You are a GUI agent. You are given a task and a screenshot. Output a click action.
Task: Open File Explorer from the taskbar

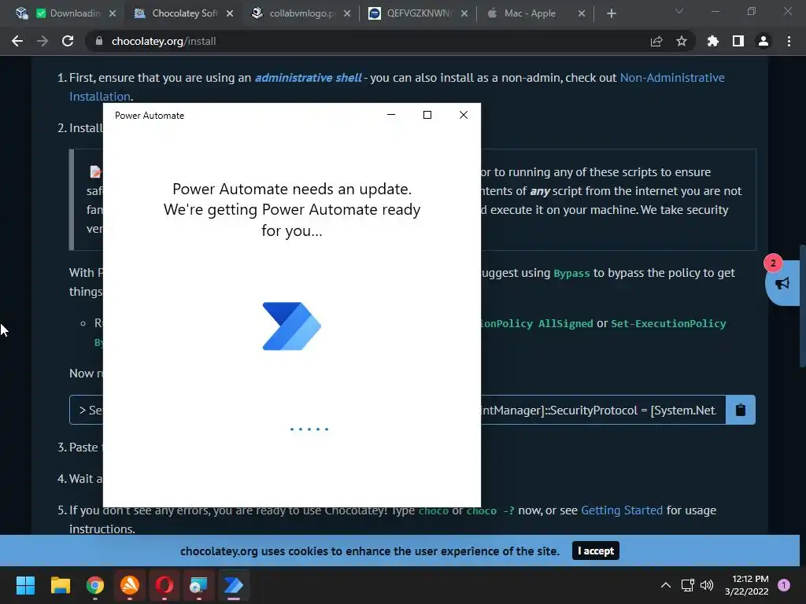pos(60,585)
